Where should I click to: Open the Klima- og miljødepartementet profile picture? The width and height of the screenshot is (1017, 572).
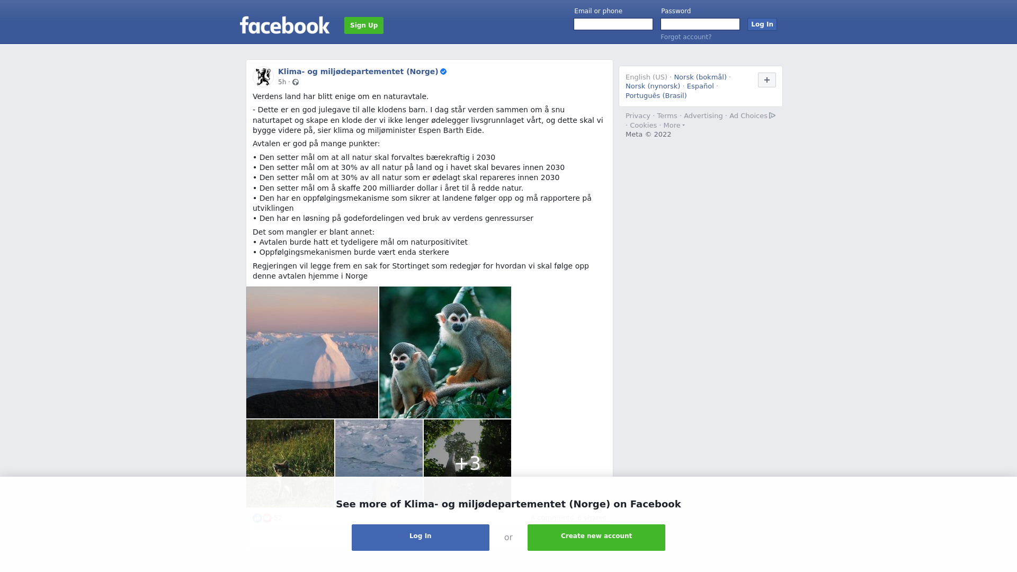click(x=263, y=76)
